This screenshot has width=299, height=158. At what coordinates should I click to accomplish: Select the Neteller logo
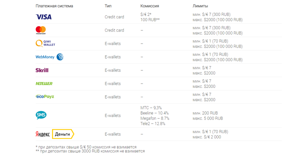(x=44, y=84)
